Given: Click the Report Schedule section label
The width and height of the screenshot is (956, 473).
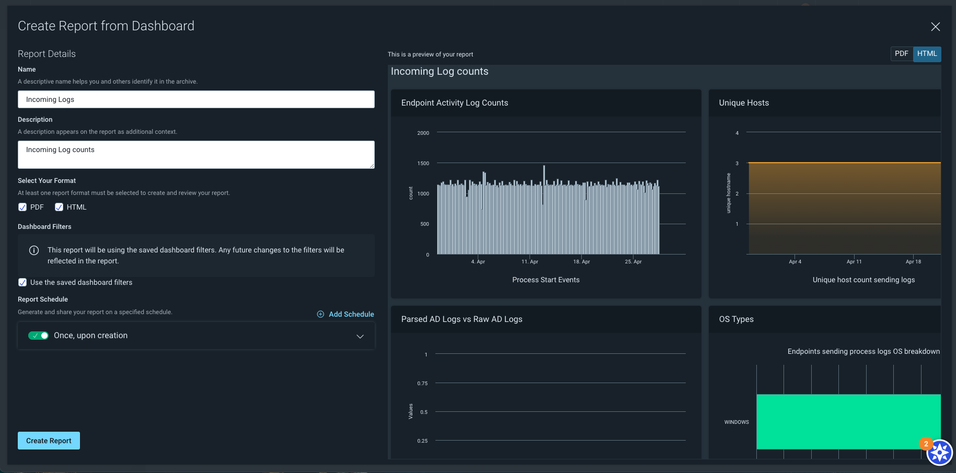Looking at the screenshot, I should pyautogui.click(x=43, y=299).
